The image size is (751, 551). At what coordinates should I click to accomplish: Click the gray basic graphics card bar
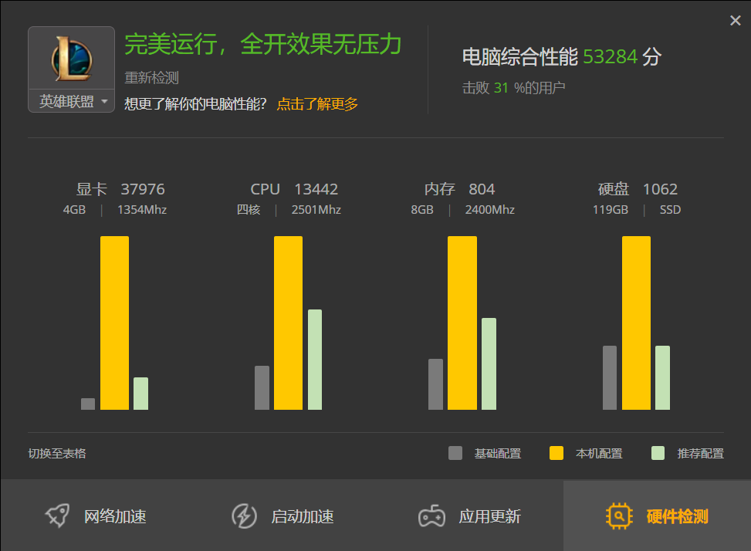(x=88, y=404)
